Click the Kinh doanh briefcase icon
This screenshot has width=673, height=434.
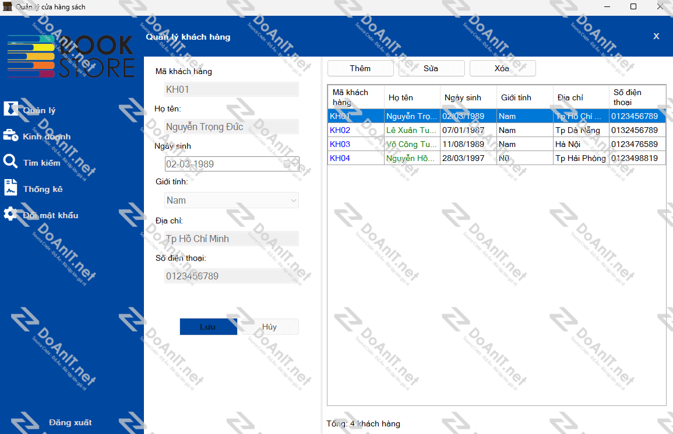pos(10,135)
